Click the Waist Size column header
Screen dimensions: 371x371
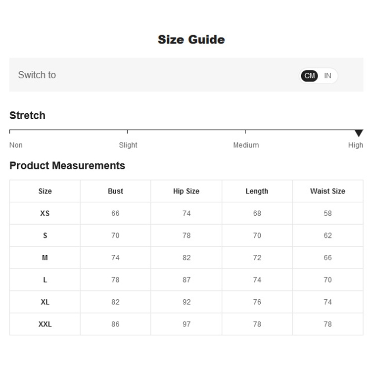click(327, 191)
